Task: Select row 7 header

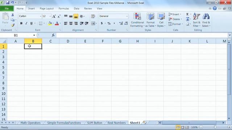Action: click(x=3, y=78)
